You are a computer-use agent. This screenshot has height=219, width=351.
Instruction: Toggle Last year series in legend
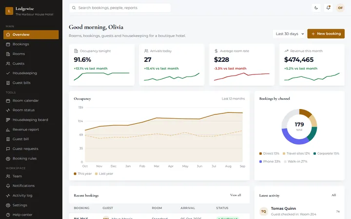pyautogui.click(x=104, y=174)
